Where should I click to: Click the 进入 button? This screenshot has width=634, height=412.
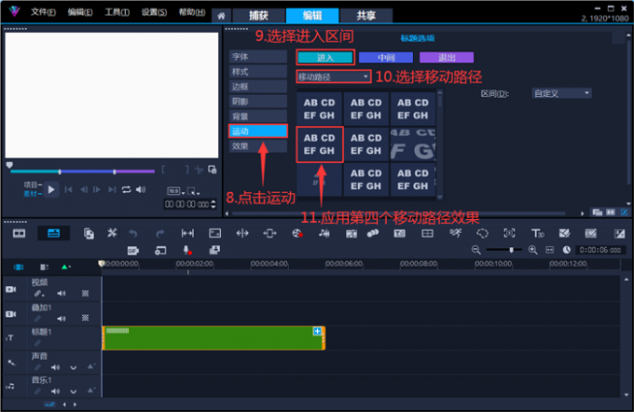click(x=325, y=58)
